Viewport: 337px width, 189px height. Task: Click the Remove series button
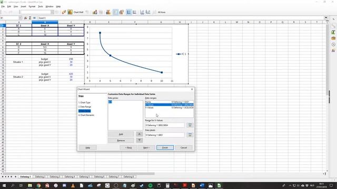pyautogui.click(x=121, y=141)
